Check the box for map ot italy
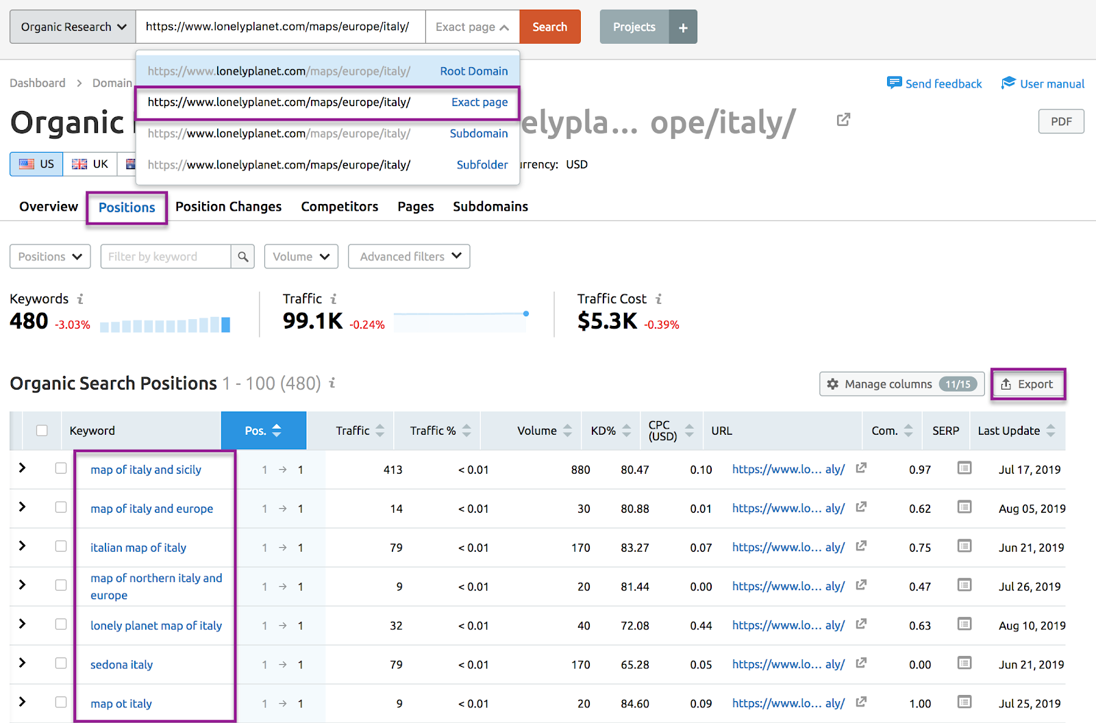Image resolution: width=1096 pixels, height=723 pixels. [61, 702]
